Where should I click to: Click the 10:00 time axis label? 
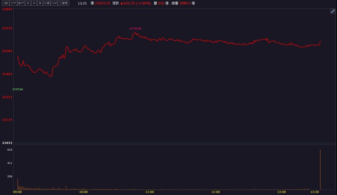click(x=84, y=192)
